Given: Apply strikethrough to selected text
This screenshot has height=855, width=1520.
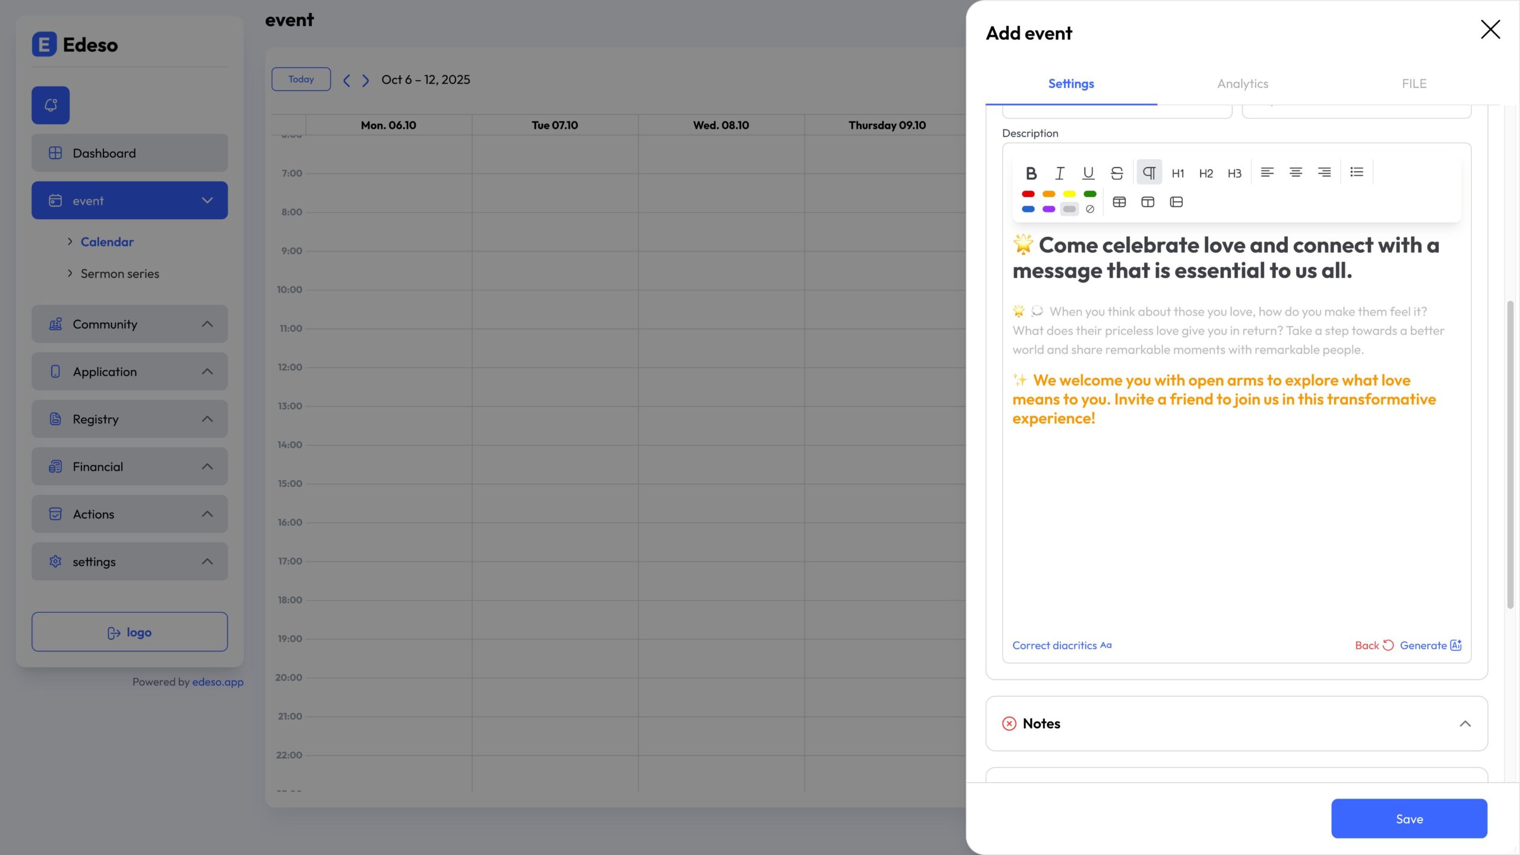Looking at the screenshot, I should tap(1116, 173).
